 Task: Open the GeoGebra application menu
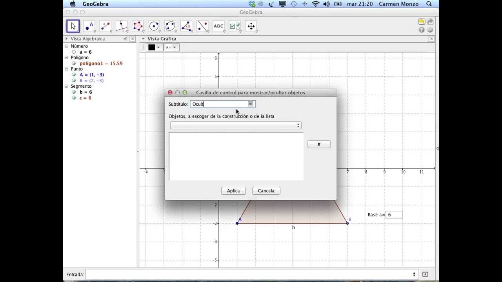(x=95, y=4)
